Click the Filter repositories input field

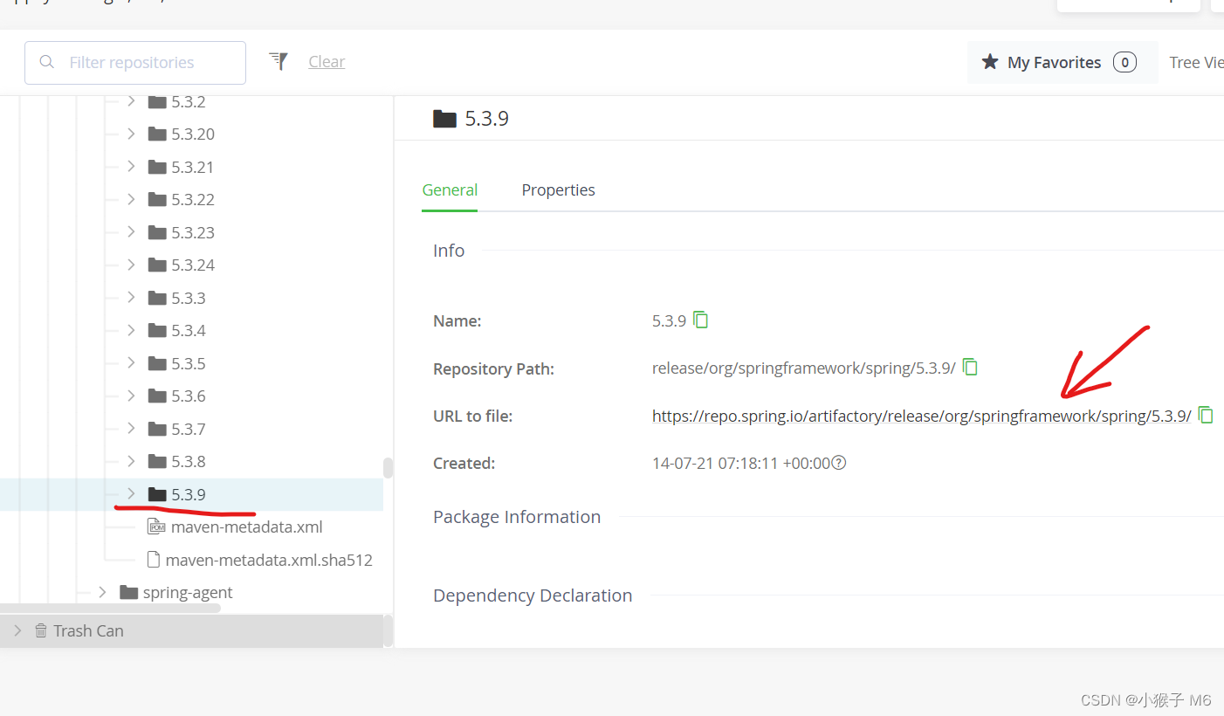tap(135, 63)
